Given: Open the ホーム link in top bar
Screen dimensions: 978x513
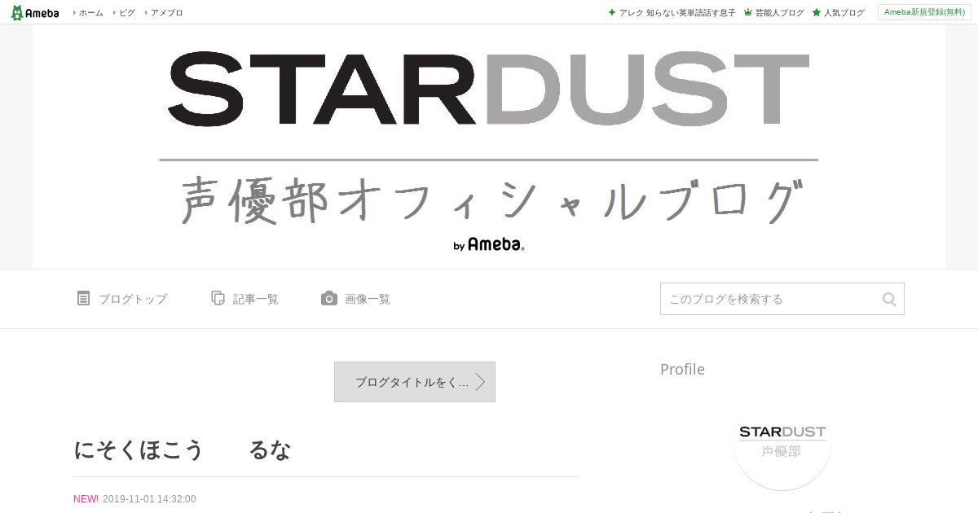Looking at the screenshot, I should click(90, 13).
